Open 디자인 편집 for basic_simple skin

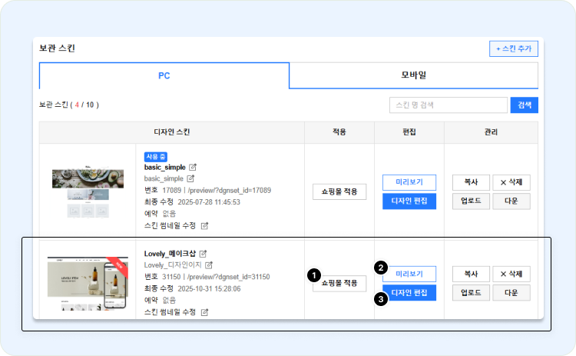click(409, 201)
